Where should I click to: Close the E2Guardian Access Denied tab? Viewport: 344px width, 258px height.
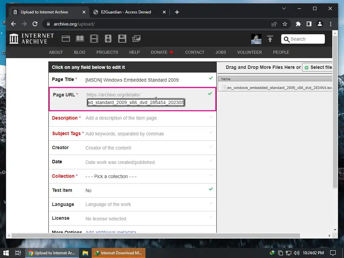[164, 12]
